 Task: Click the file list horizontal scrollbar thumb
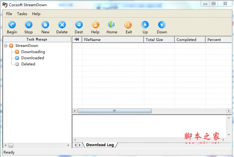pyautogui.click(x=114, y=111)
